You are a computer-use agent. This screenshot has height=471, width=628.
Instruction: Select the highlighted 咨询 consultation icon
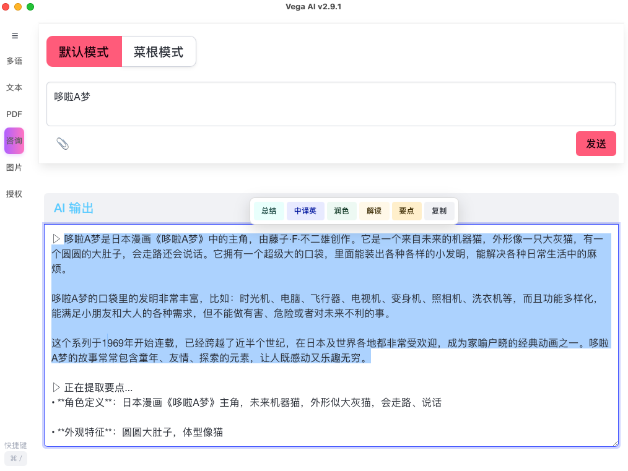point(14,140)
